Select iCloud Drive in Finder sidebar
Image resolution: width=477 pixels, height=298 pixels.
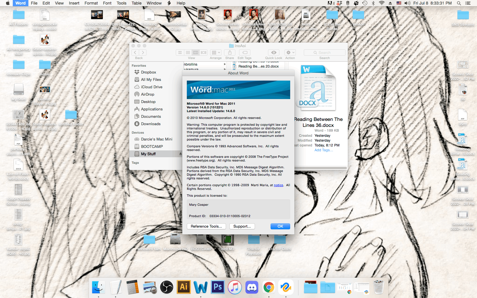[156, 87]
